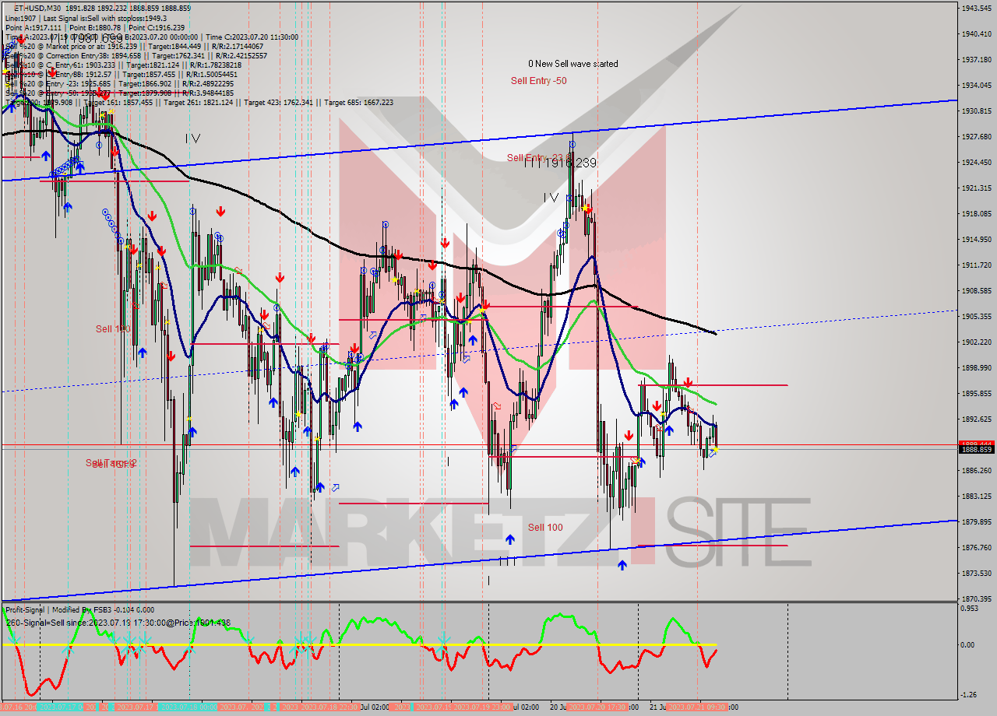Click the current price tag 1888.859
Image resolution: width=997 pixels, height=716 pixels.
click(976, 450)
